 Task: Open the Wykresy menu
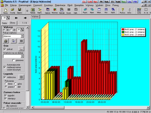click(x=90, y=5)
